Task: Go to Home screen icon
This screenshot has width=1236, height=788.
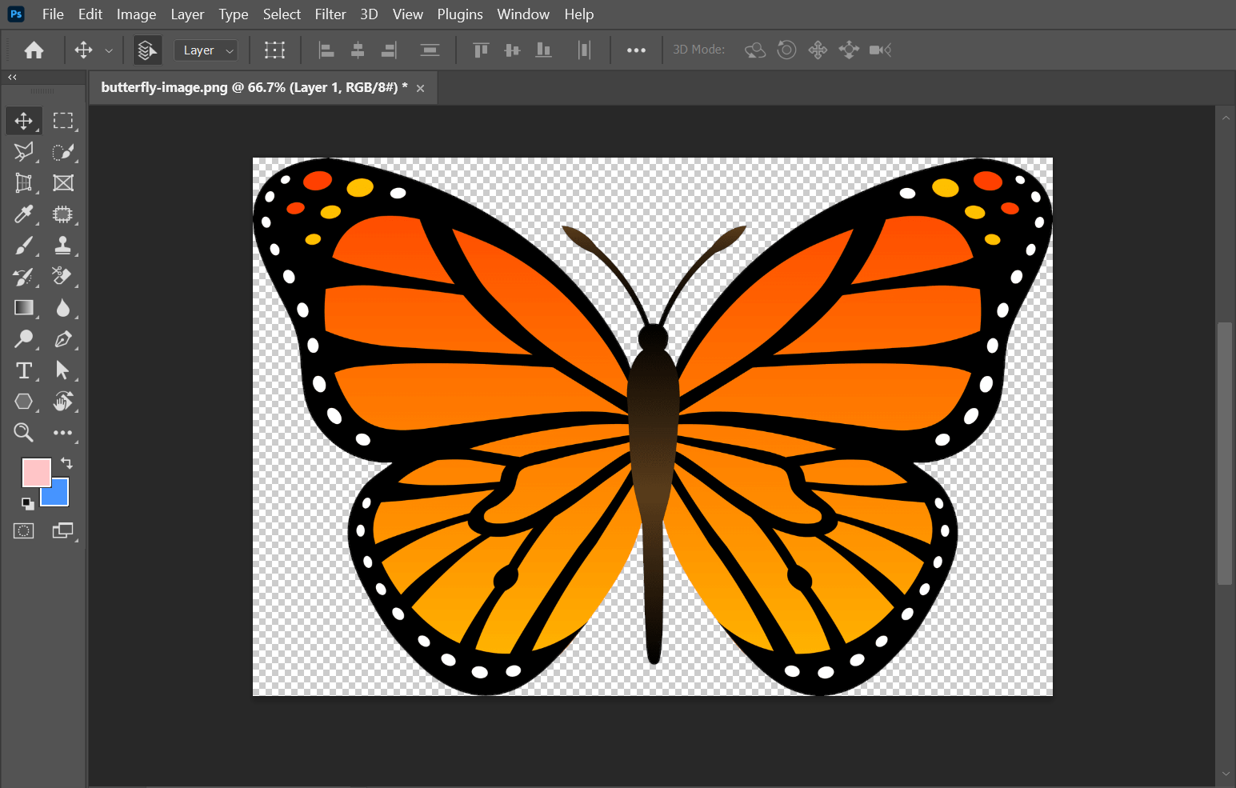Action: pos(34,50)
